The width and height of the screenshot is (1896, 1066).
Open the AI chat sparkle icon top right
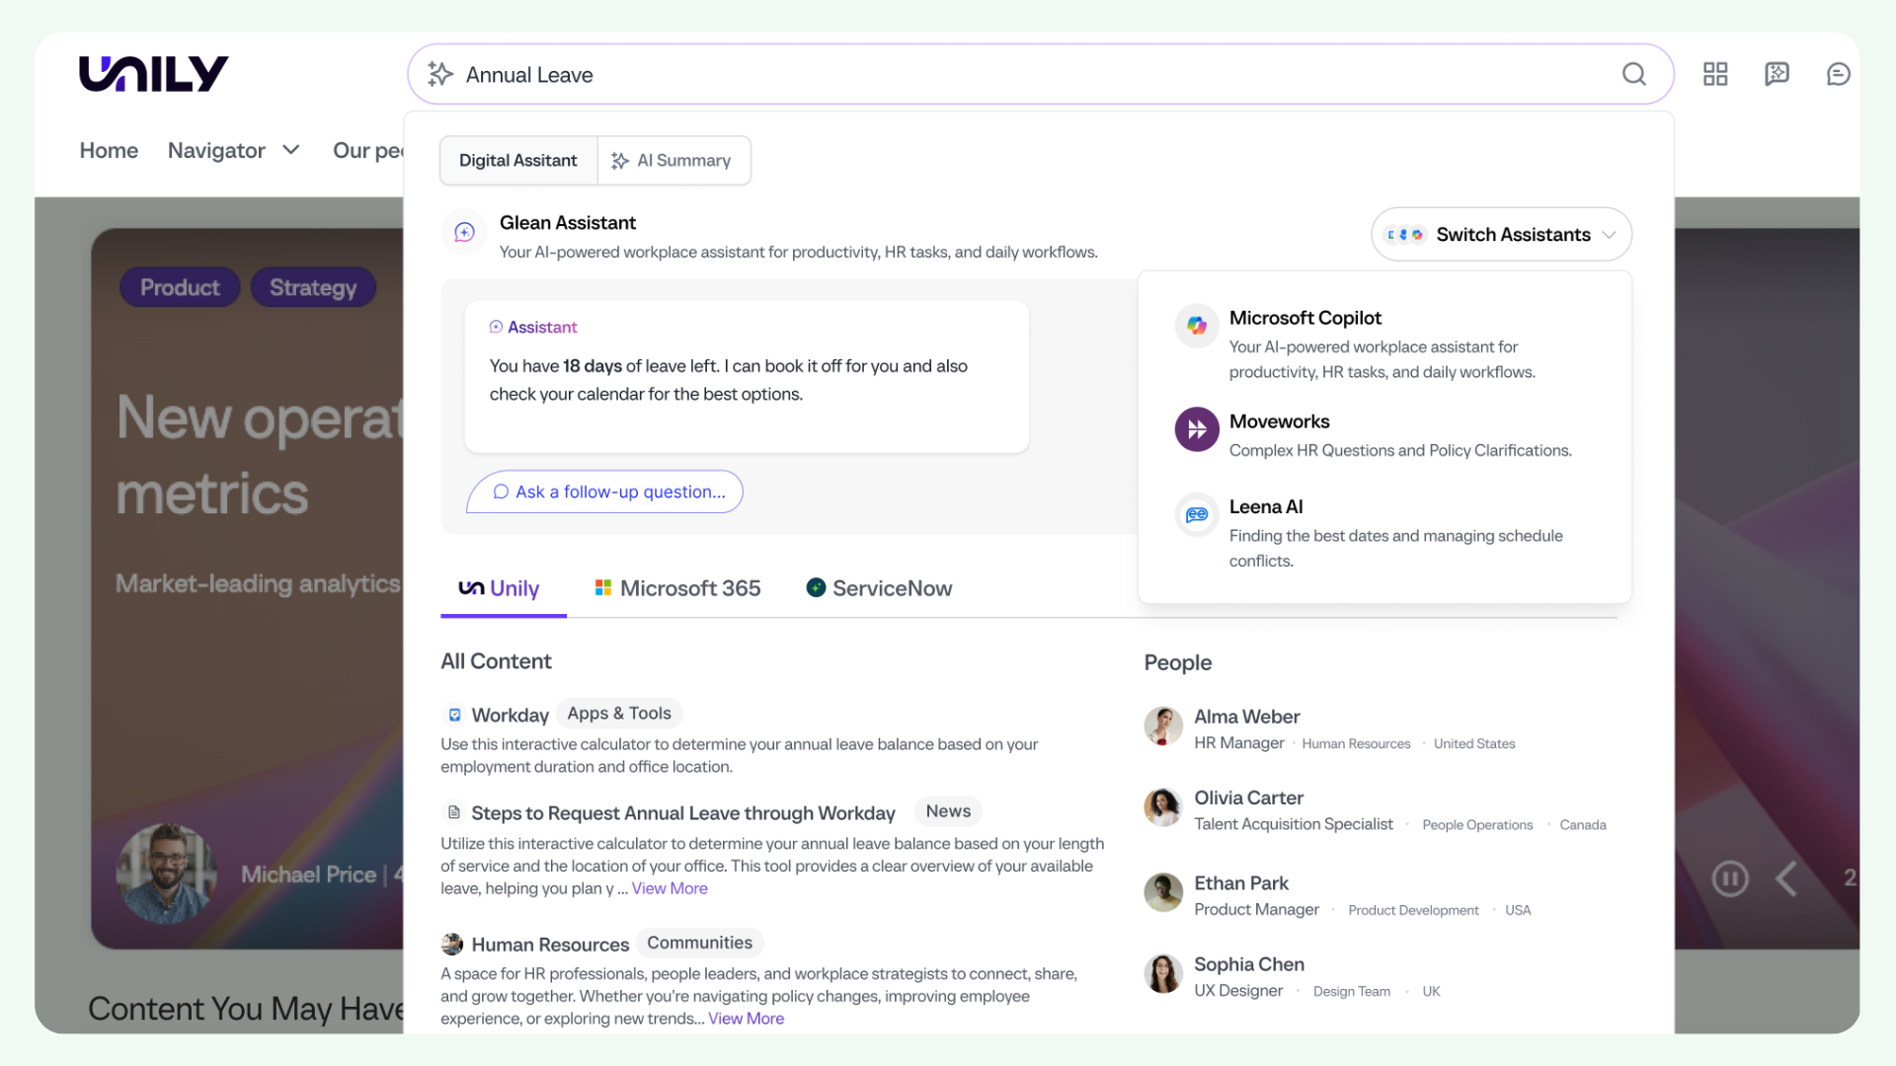coord(1777,73)
